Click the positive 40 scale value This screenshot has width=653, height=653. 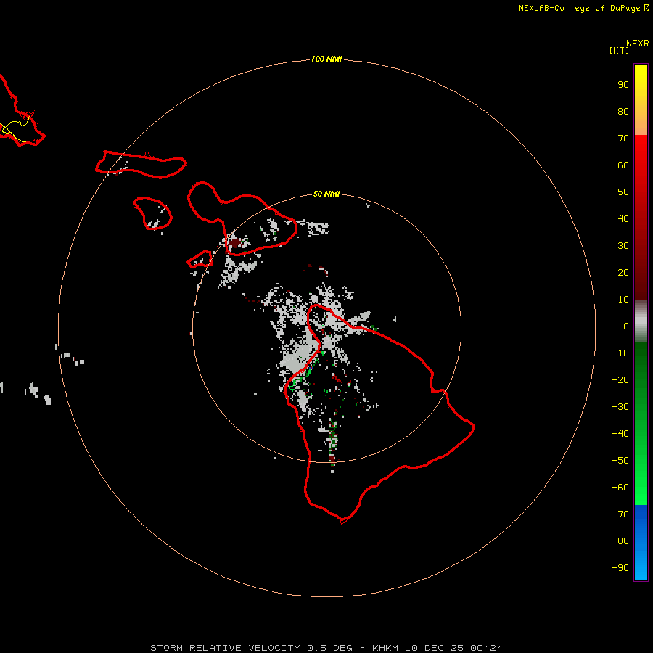623,218
